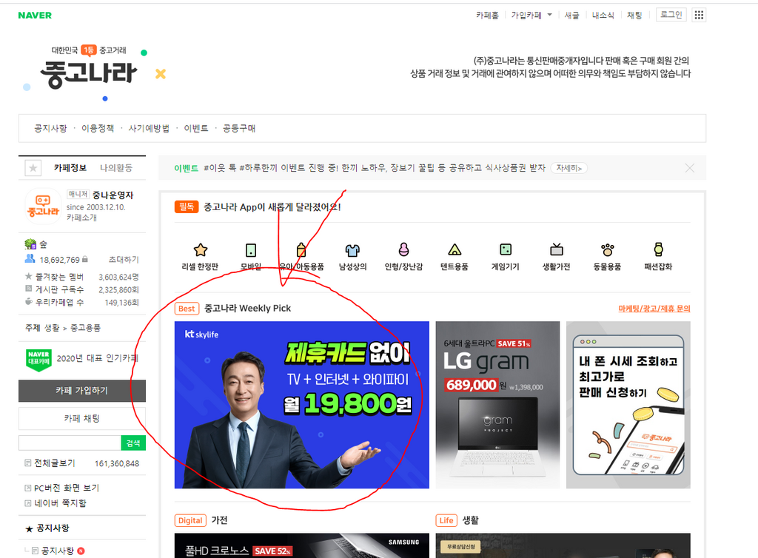The image size is (758, 558).
Task: Open the 생활가전 TV category icon
Action: point(557,249)
